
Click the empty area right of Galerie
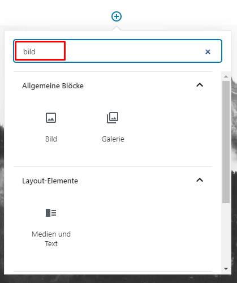(x=170, y=128)
